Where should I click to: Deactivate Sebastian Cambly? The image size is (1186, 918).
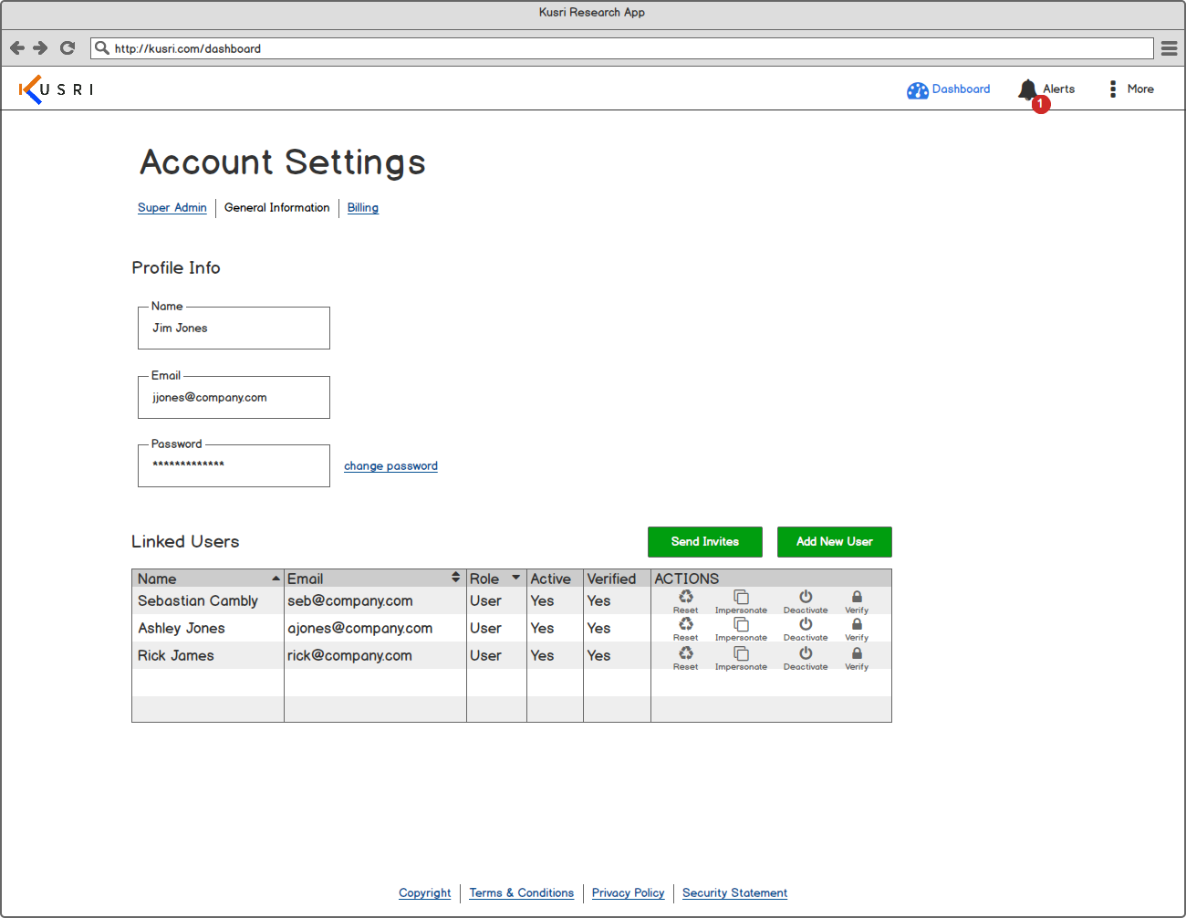[x=806, y=601]
